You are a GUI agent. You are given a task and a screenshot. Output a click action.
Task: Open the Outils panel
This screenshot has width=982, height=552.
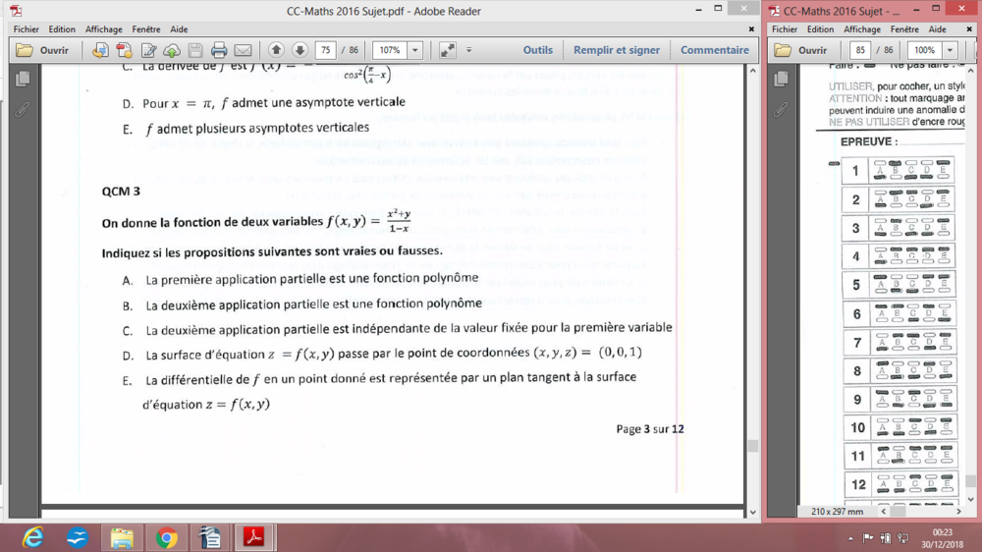[538, 50]
